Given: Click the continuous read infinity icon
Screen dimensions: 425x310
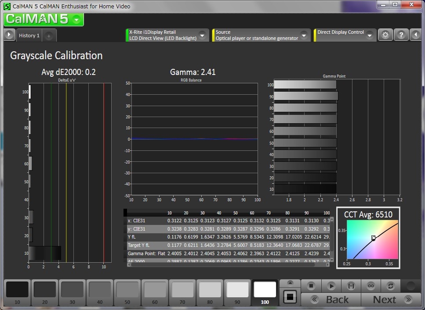Looking at the screenshot, I should (371, 286).
